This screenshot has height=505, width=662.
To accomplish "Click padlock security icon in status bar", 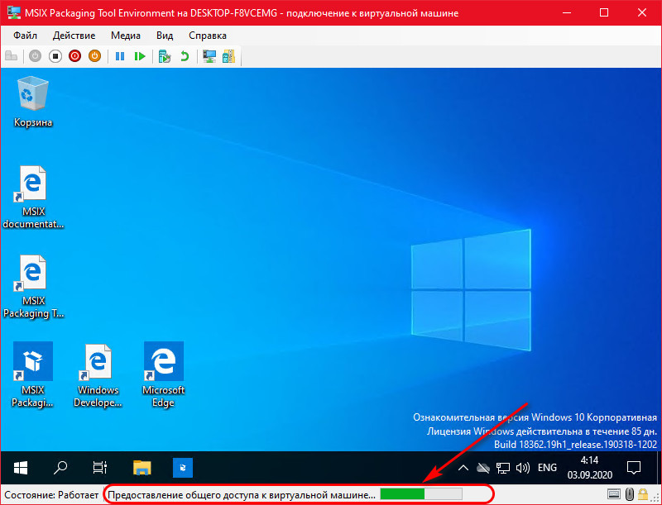I will coord(643,493).
